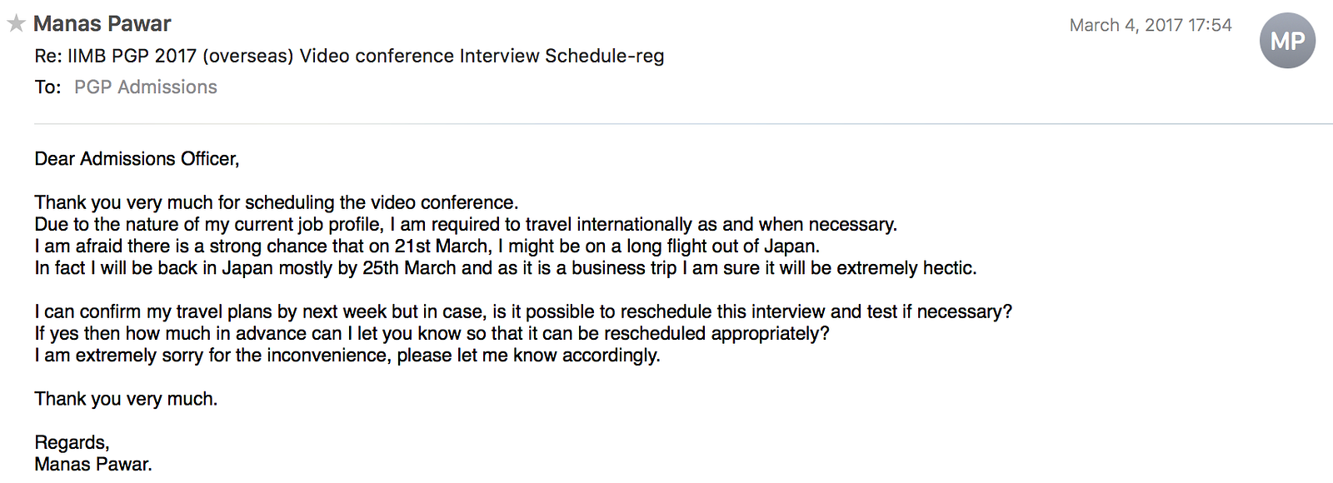The height and width of the screenshot is (483, 1333).
Task: Click the "Regards," sign-off
Action: [72, 442]
